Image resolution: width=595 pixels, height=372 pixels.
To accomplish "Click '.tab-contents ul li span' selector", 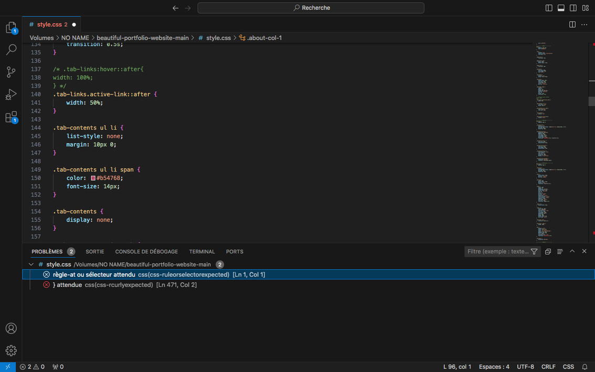I will [93, 170].
